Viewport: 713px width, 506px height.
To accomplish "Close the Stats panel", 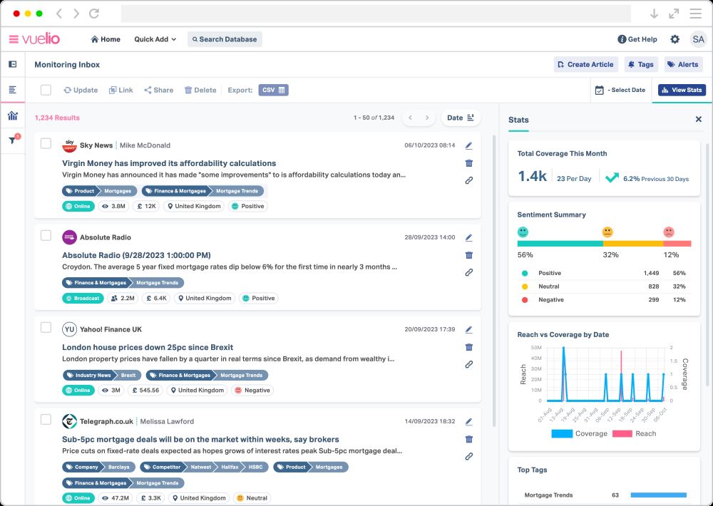I will (699, 120).
